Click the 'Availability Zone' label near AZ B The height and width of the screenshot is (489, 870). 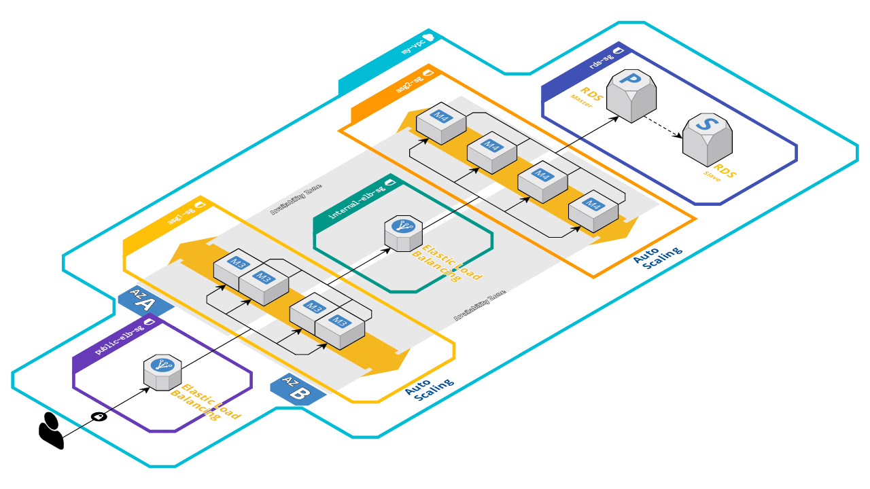click(480, 306)
